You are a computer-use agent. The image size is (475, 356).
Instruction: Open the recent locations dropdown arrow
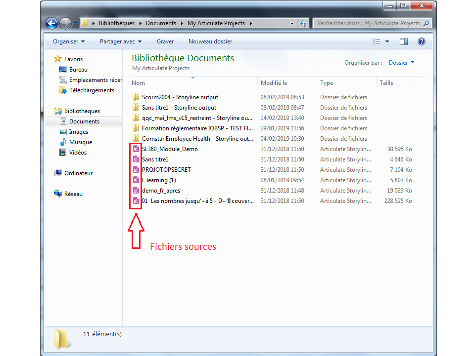[75, 24]
